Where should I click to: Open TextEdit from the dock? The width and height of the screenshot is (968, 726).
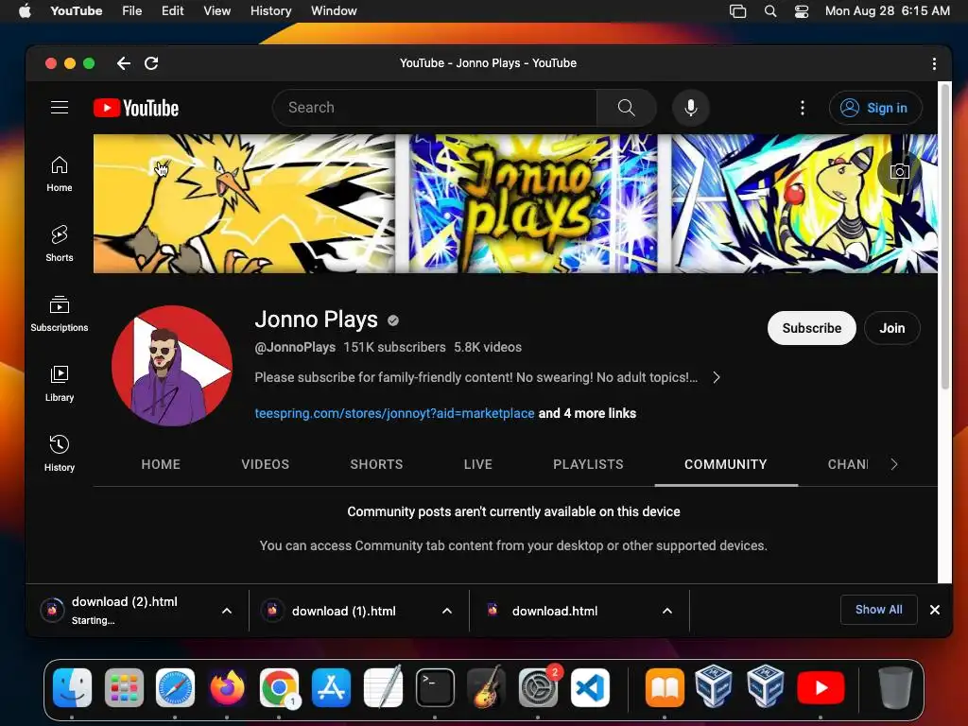pos(384,687)
